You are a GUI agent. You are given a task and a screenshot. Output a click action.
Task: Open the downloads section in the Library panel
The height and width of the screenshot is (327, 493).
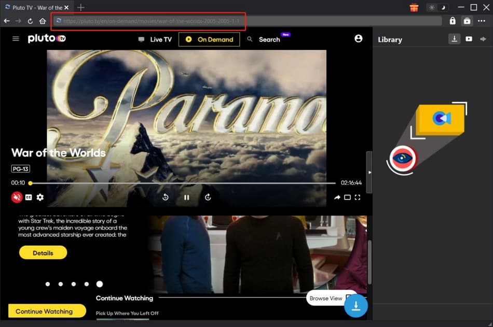[x=455, y=39]
